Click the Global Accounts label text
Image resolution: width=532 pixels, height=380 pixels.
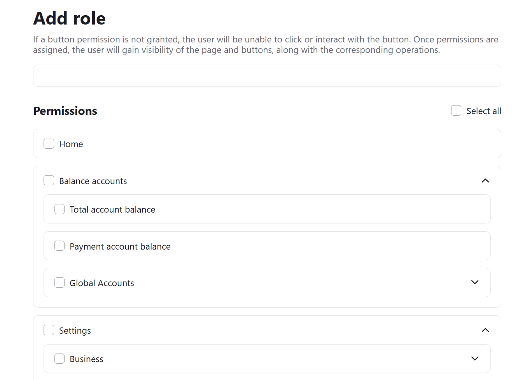pyautogui.click(x=101, y=283)
